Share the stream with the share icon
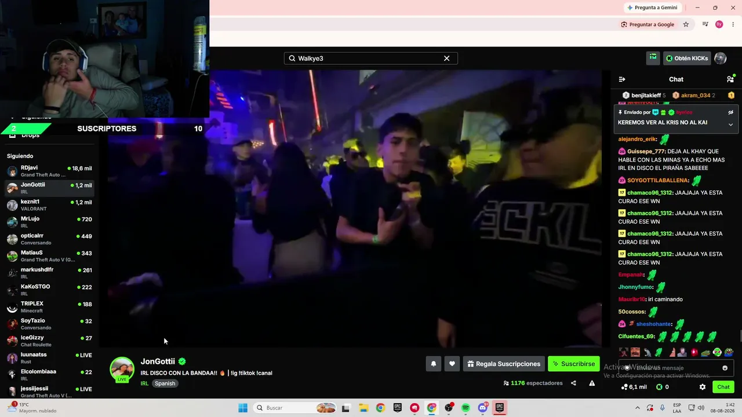Image resolution: width=742 pixels, height=417 pixels. 573,383
